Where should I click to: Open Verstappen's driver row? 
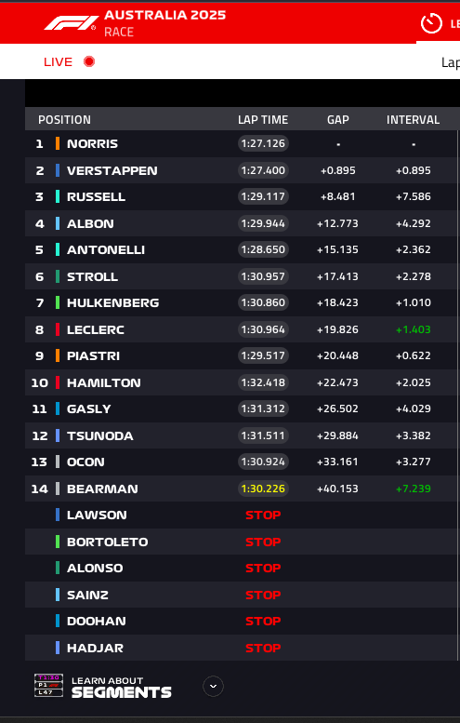242,170
